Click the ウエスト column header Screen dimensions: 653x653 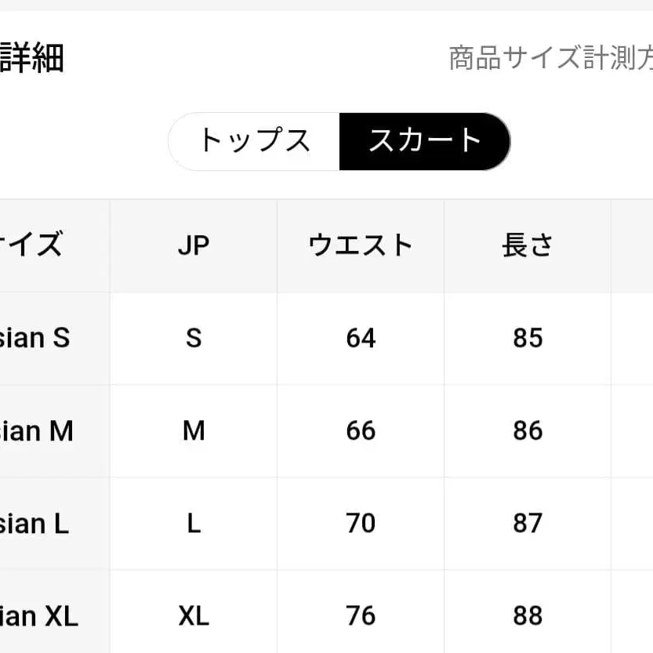coord(359,245)
